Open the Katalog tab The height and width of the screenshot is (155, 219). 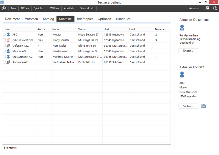pyautogui.click(x=48, y=19)
